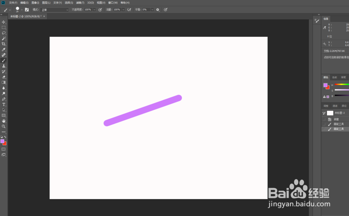Grab the Zoom tool
349x216 pixels.
(x=4, y=126)
